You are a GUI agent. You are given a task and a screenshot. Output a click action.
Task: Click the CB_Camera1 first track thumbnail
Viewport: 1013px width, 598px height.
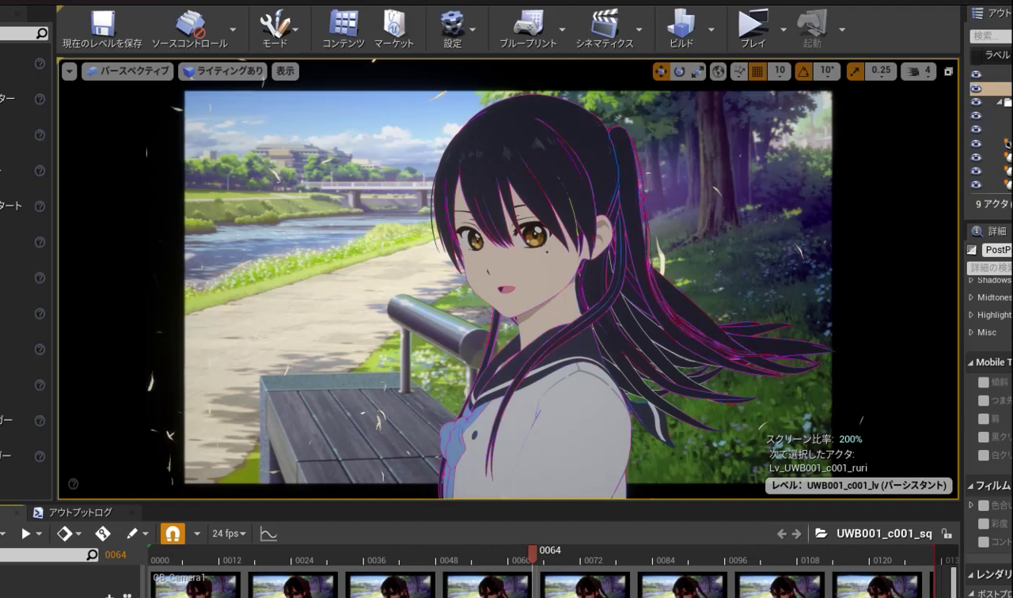[x=195, y=585]
